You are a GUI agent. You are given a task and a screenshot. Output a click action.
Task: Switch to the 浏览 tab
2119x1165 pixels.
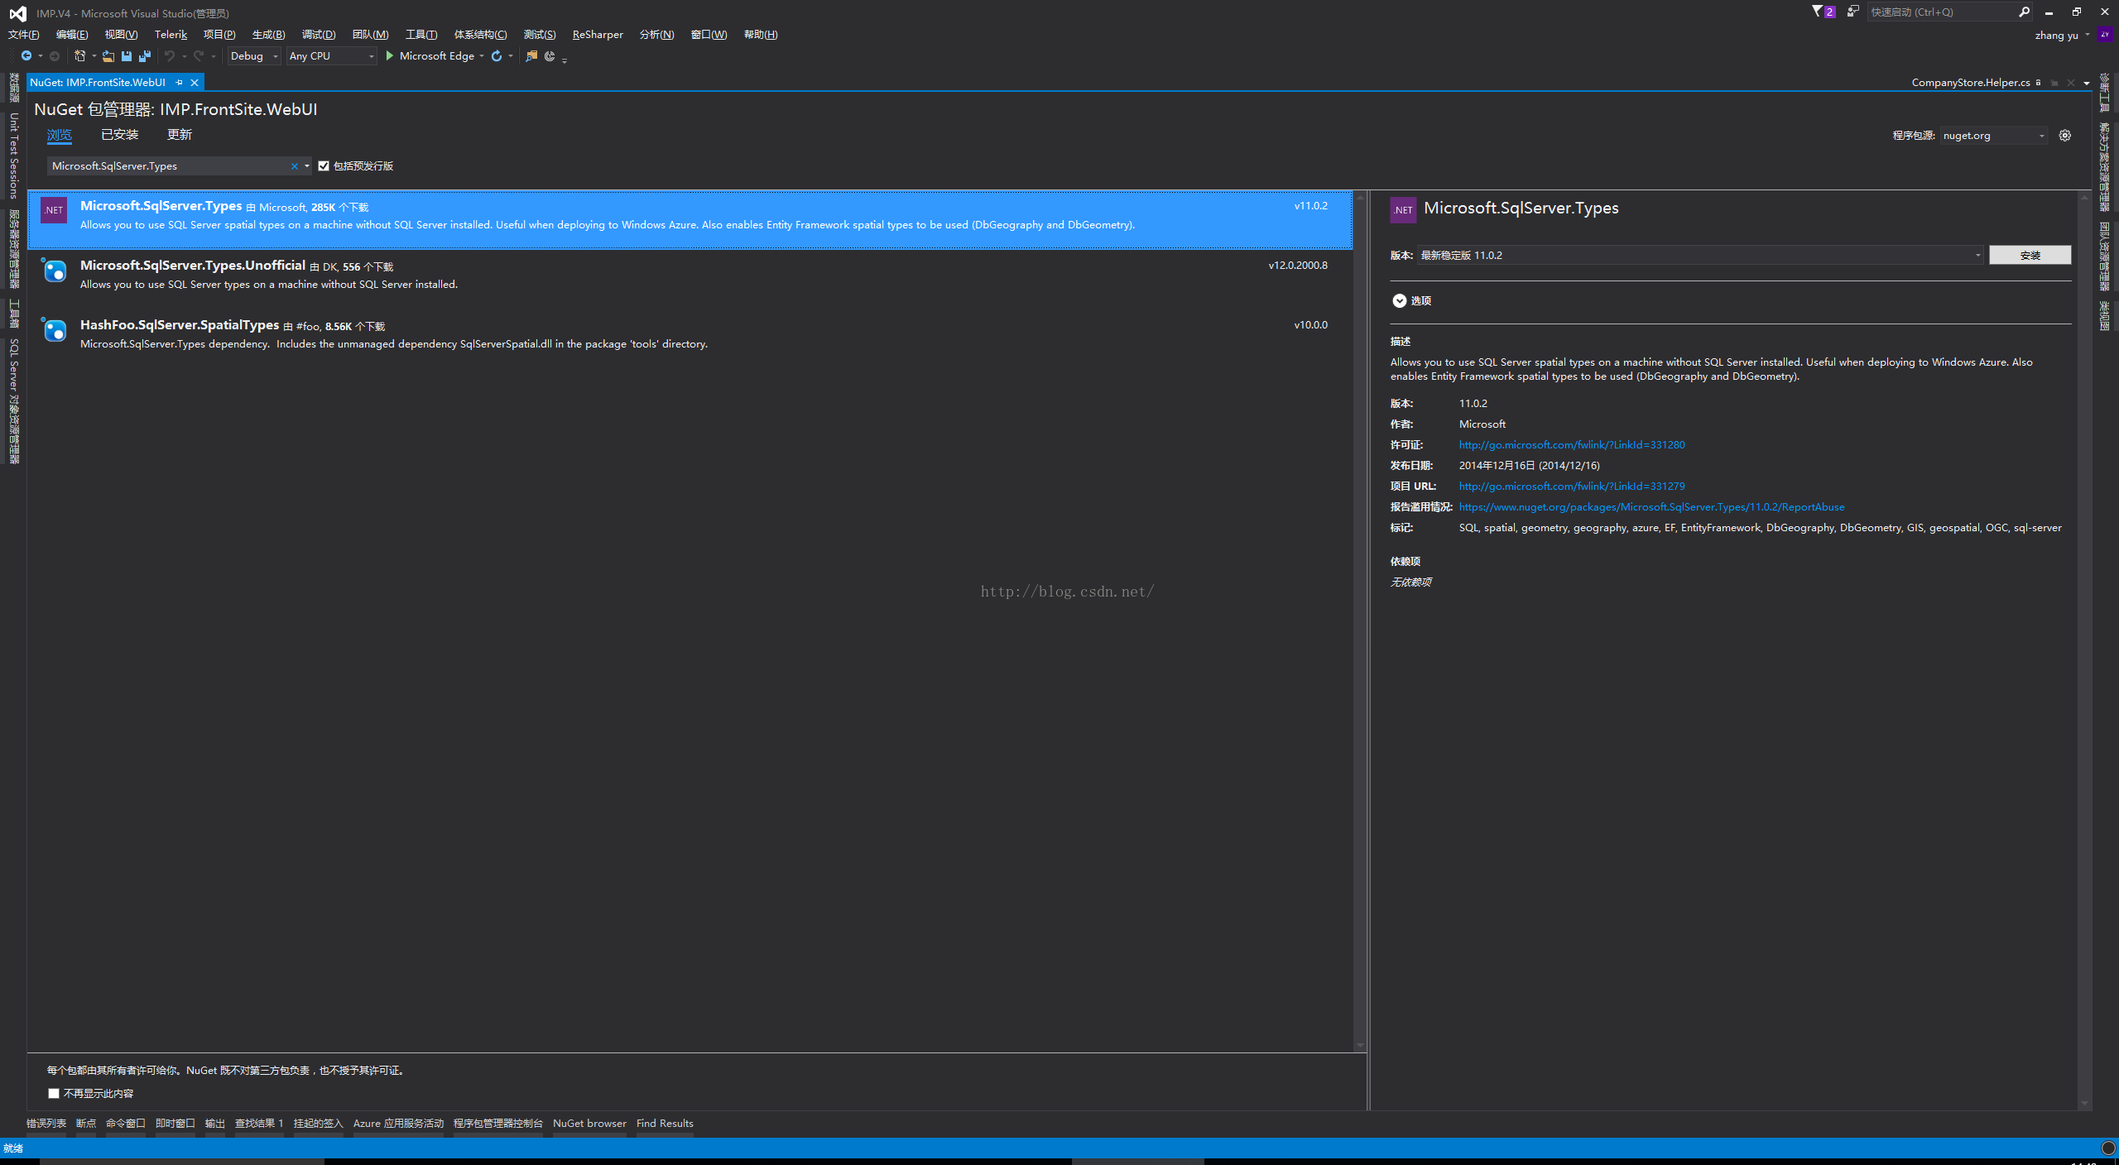(60, 134)
